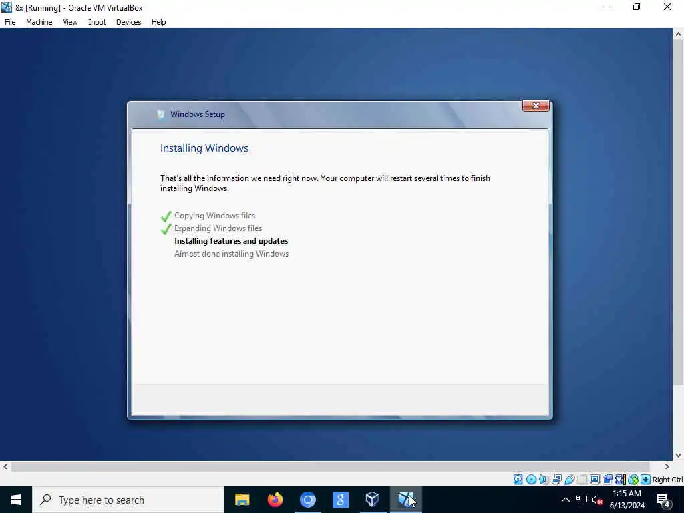Restore down the VirtualBox window
684x513 pixels.
pyautogui.click(x=637, y=7)
